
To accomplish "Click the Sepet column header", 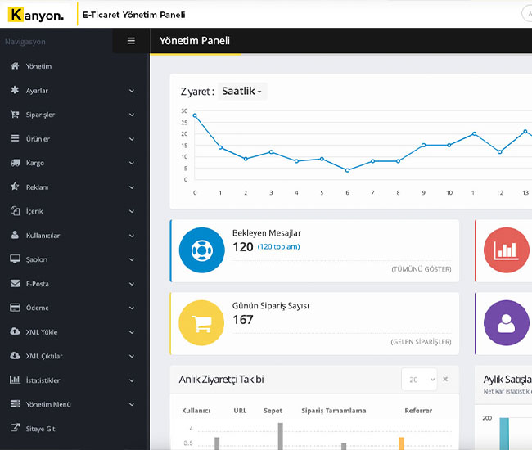I will coord(273,411).
